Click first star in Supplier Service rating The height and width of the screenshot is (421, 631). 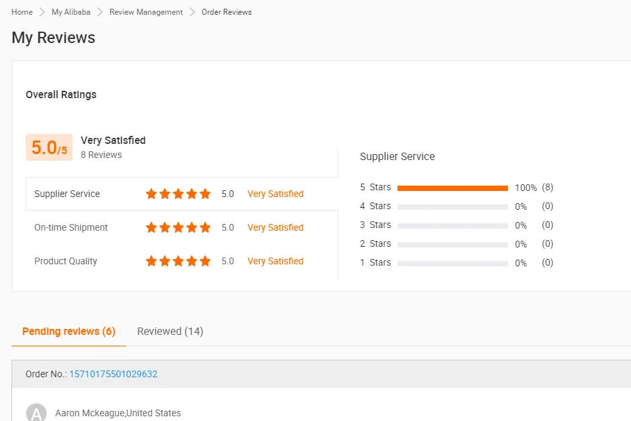click(x=151, y=194)
